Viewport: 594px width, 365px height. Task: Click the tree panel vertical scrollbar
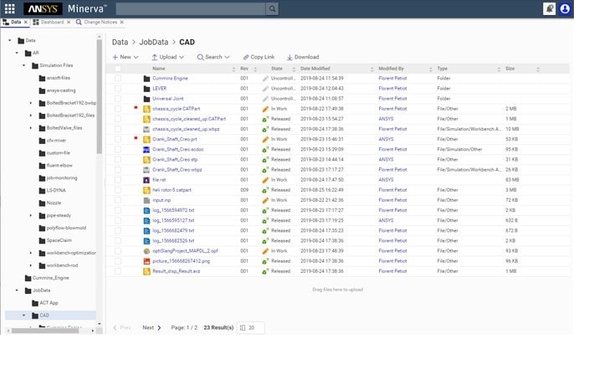[x=100, y=96]
